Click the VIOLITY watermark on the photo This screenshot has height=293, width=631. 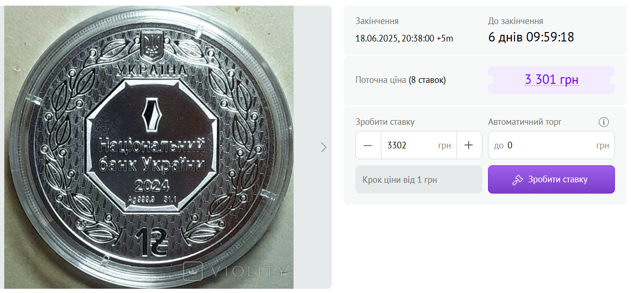click(236, 271)
